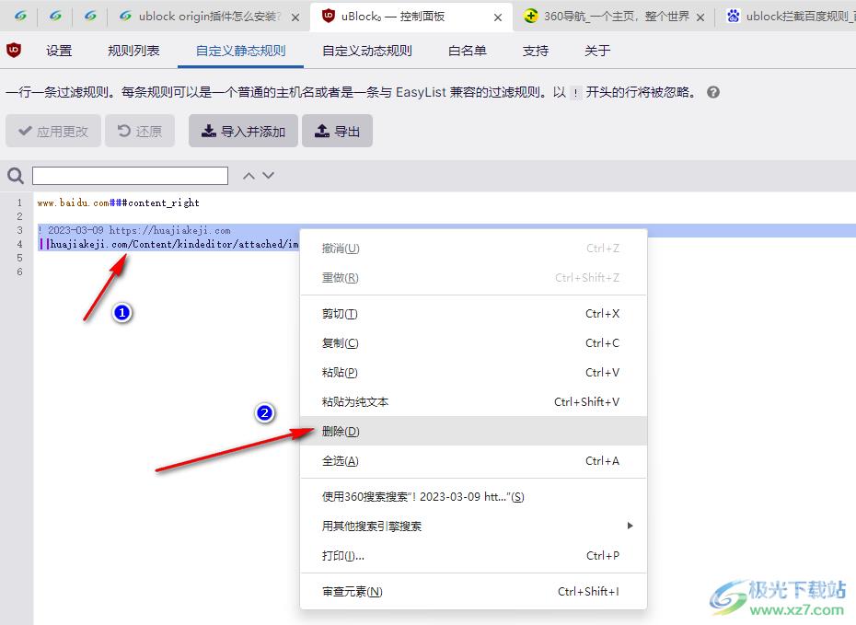856x625 pixels.
Task: Click the search magnifier icon
Action: coord(16,176)
